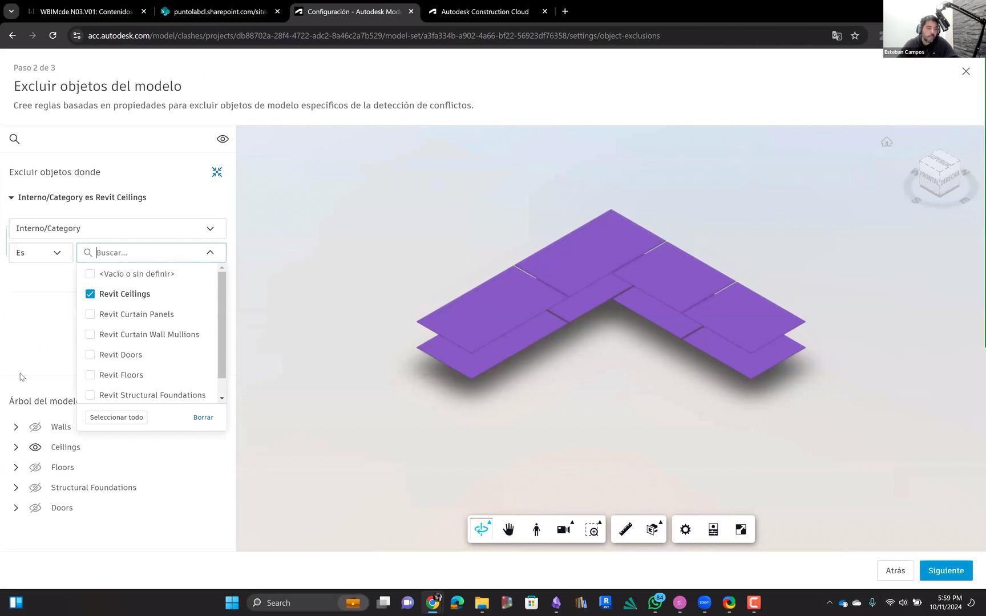Open viewer Settings gear icon
This screenshot has height=616, width=986.
click(685, 530)
